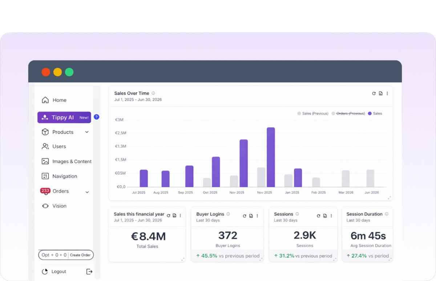Refresh the Buyer Logins card
The width and height of the screenshot is (436, 281).
click(245, 216)
